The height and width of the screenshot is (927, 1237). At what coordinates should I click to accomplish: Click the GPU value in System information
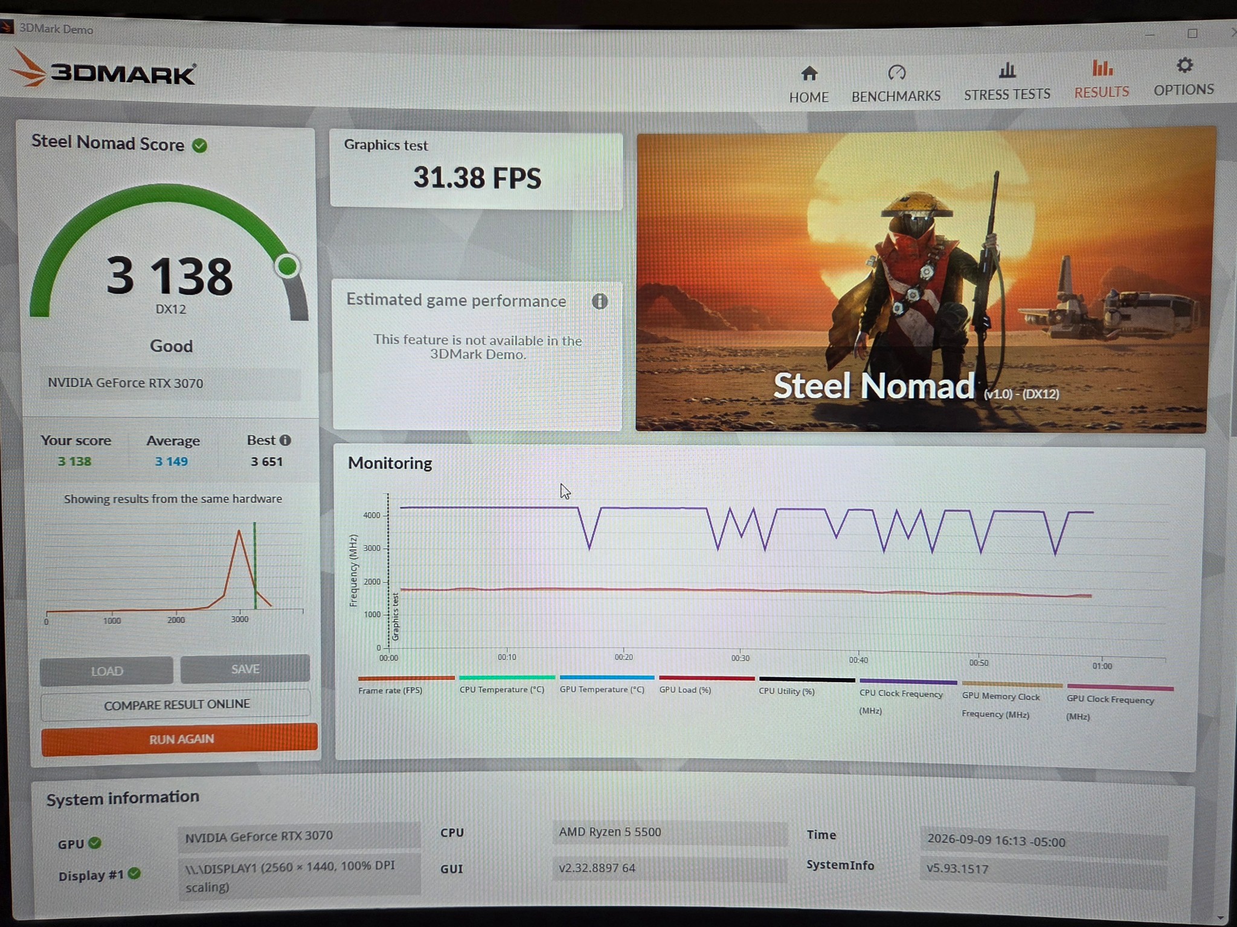coord(299,836)
